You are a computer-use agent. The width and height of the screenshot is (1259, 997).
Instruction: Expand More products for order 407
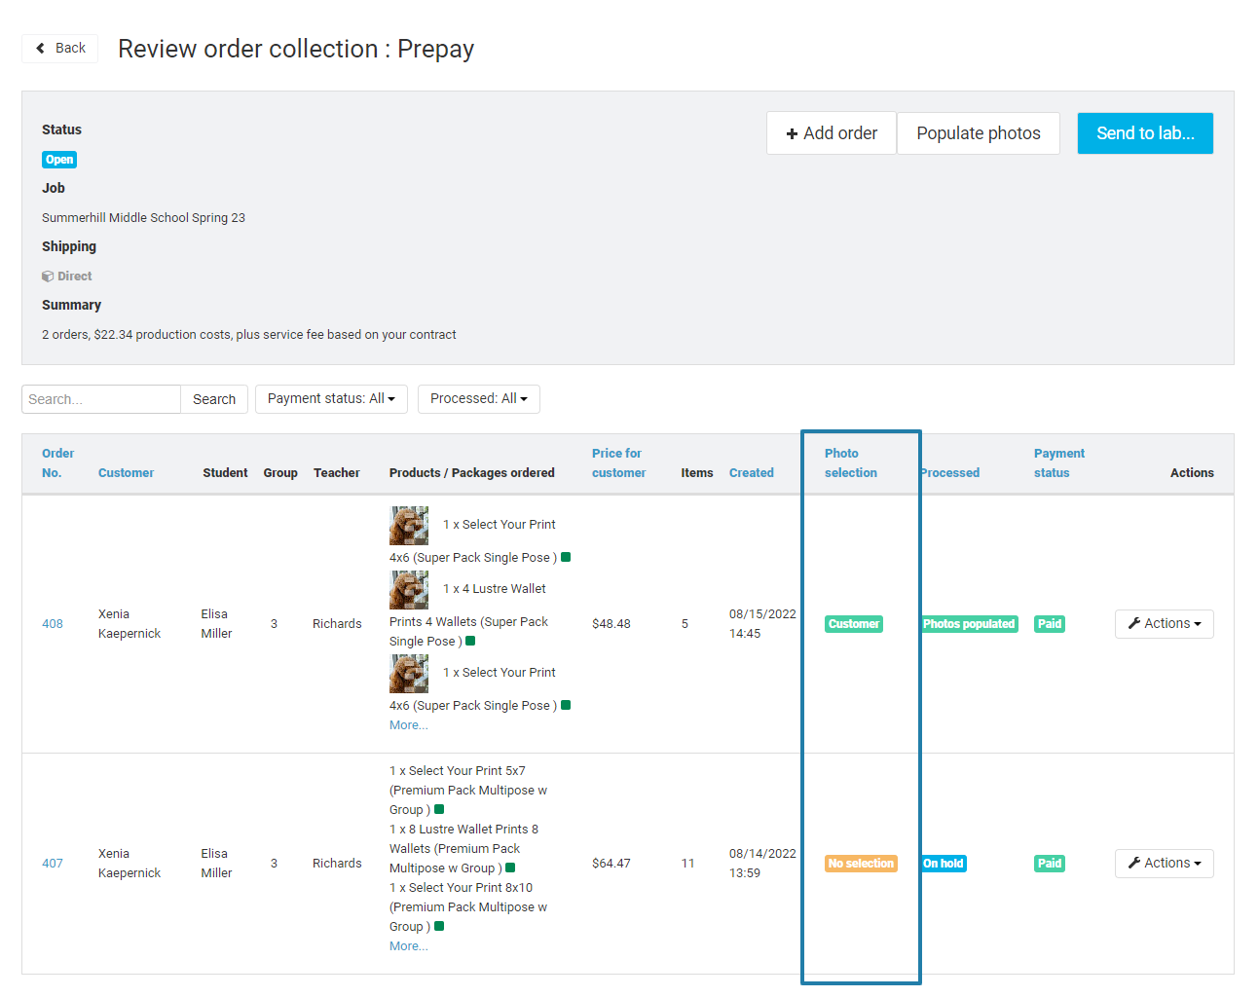[408, 946]
